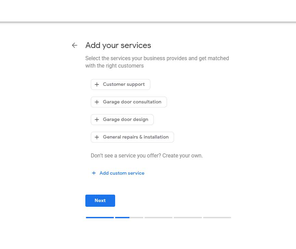Click the plus icon beside Add custom service
The width and height of the screenshot is (296, 249).
(94, 173)
